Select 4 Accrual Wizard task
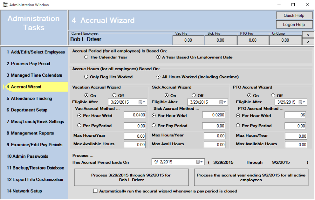 [36, 87]
